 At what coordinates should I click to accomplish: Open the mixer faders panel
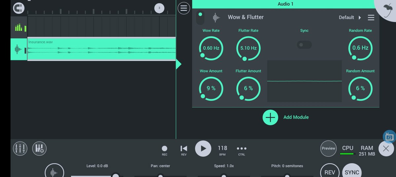[x=20, y=149]
